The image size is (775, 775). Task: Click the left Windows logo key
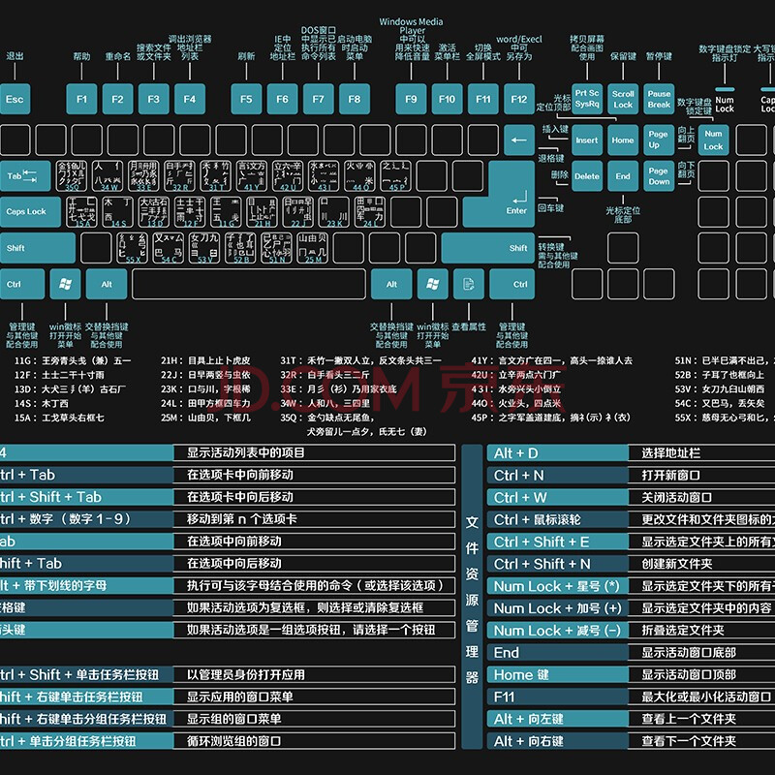coord(65,284)
